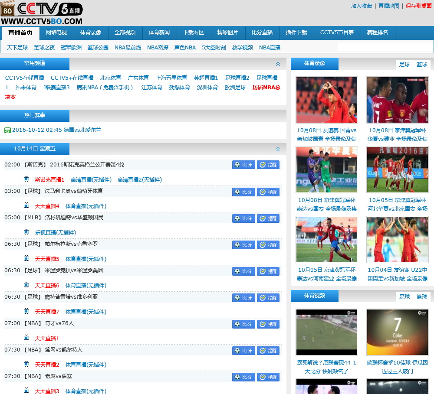The width and height of the screenshot is (434, 394).
Task: Open thumbnail of 友谊赛 国青vs新加坡国青 replay
Action: tap(327, 100)
